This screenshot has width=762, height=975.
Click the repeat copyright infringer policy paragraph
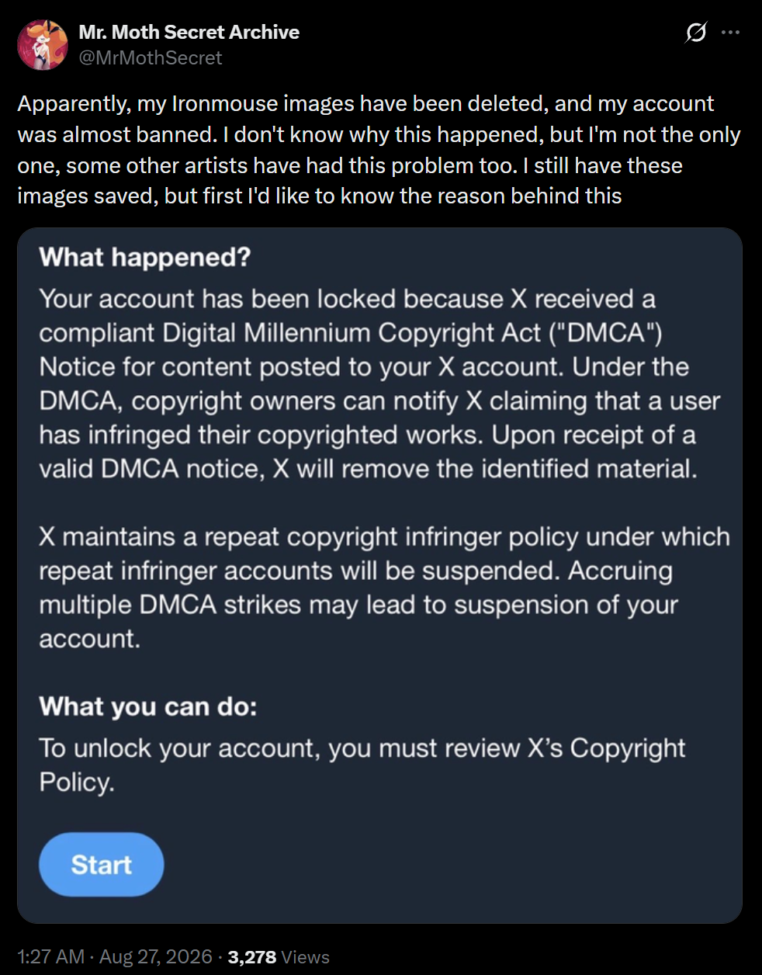[384, 588]
